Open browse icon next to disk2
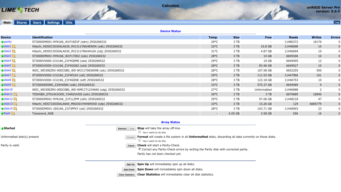The height and width of the screenshot is (192, 341). pyautogui.click(x=14, y=51)
